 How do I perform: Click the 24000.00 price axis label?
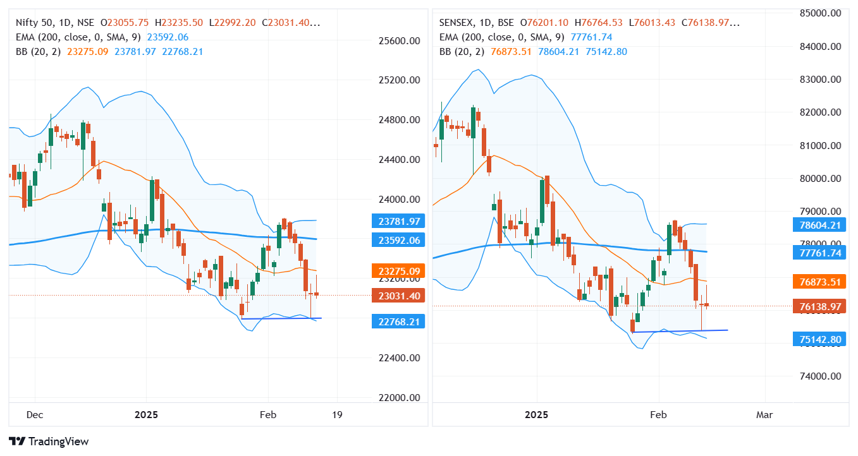(398, 200)
